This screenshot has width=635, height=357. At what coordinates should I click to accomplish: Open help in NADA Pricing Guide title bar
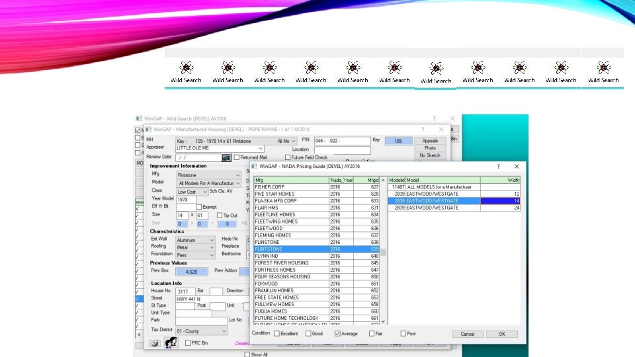coord(498,167)
